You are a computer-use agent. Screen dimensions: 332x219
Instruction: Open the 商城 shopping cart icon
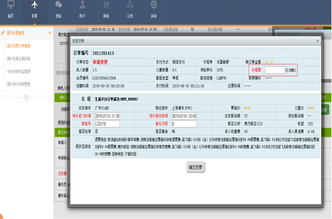[106, 5]
